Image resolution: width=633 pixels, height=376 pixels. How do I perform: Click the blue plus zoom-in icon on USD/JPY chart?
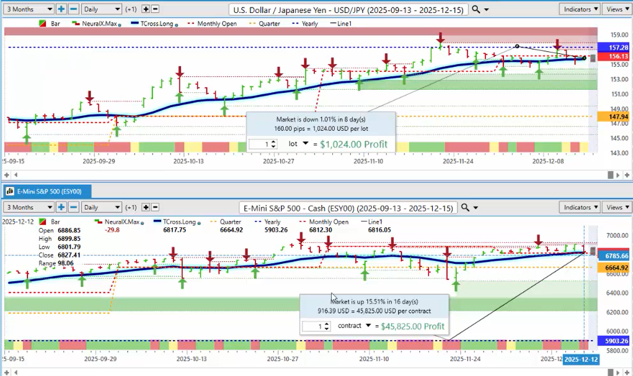pos(61,9)
